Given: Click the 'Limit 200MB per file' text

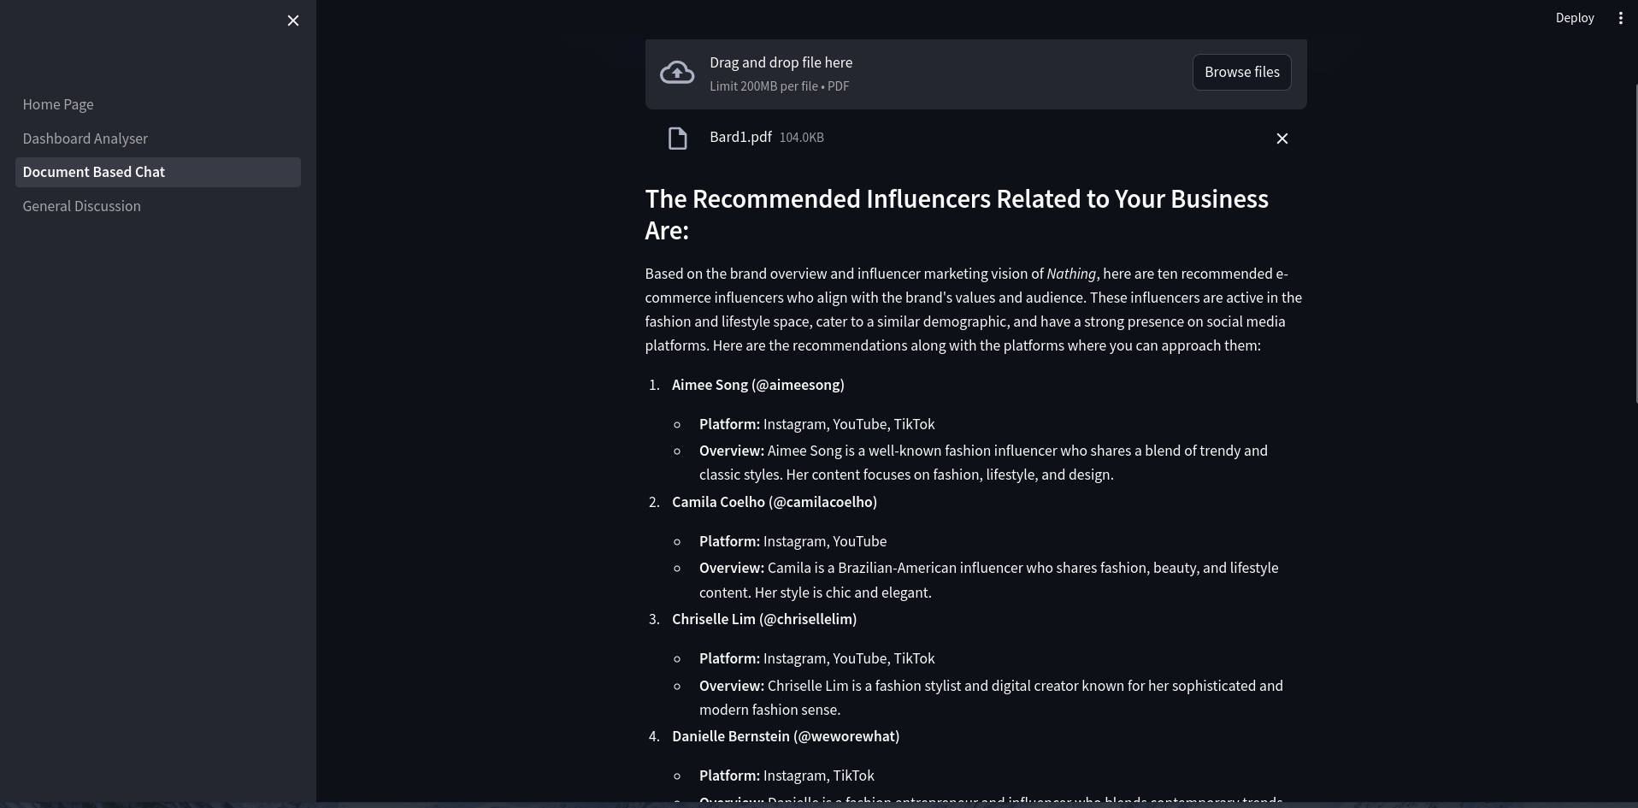Looking at the screenshot, I should coord(763,86).
